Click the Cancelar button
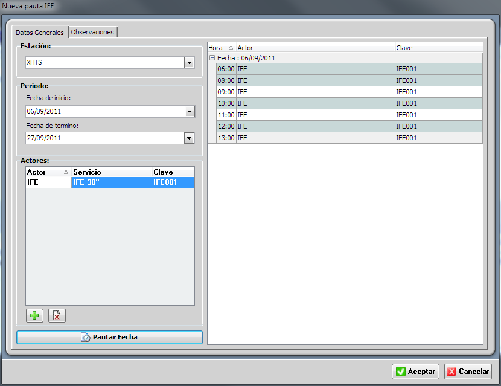Image resolution: width=501 pixels, height=386 pixels. point(468,372)
